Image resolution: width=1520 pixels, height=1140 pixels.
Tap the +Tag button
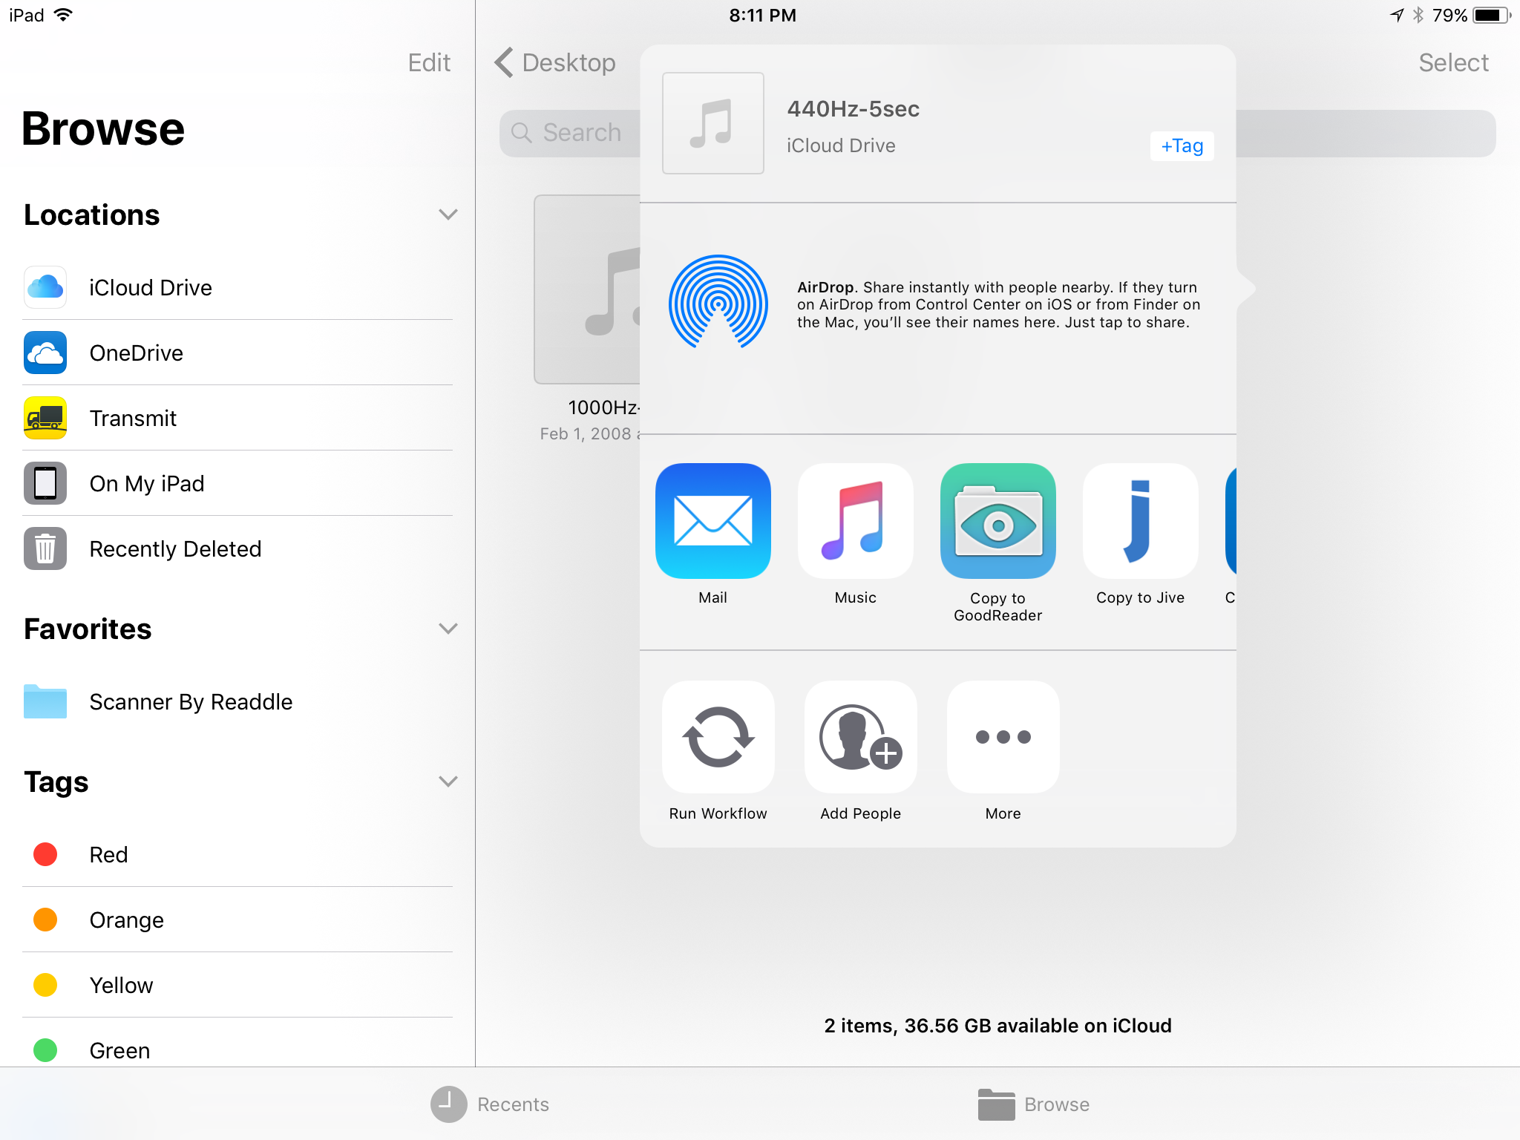[x=1182, y=146]
